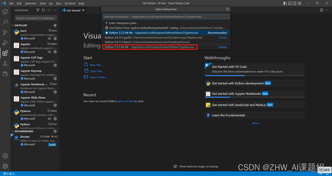Open the Go menu
The width and height of the screenshot is (332, 176).
click(x=51, y=4)
